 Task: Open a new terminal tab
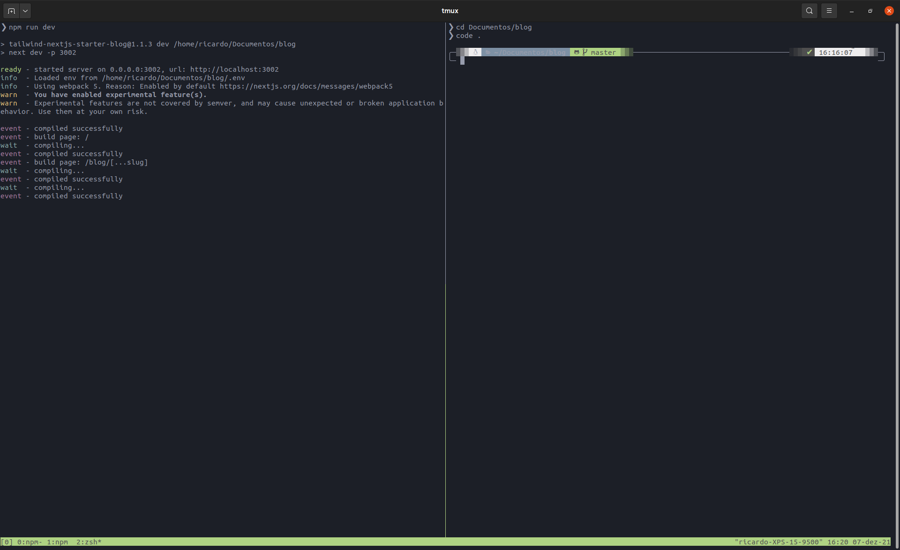tap(12, 11)
